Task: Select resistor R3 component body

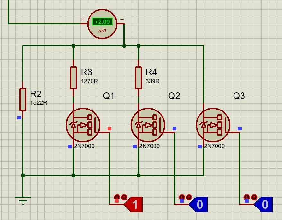Action: [x=73, y=78]
